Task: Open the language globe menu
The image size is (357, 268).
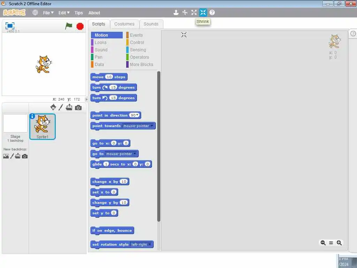Action: pos(35,13)
